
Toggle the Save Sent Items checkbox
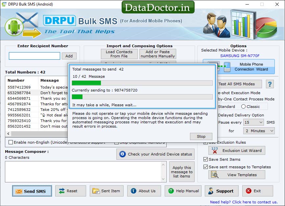pyautogui.click(x=205, y=159)
